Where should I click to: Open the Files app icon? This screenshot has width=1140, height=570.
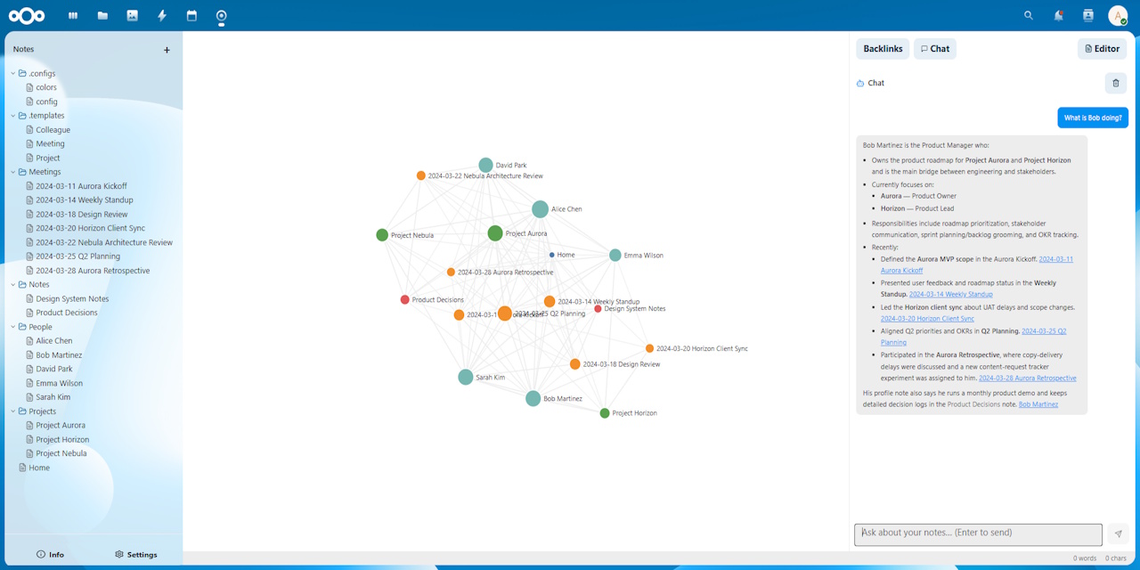click(102, 15)
